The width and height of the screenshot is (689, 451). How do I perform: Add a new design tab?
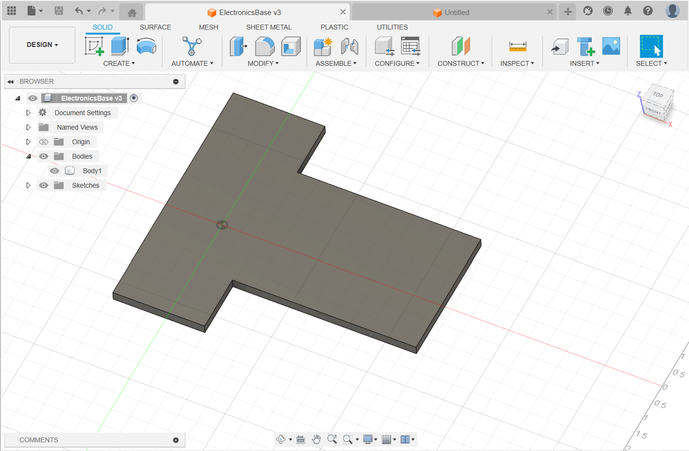(568, 12)
